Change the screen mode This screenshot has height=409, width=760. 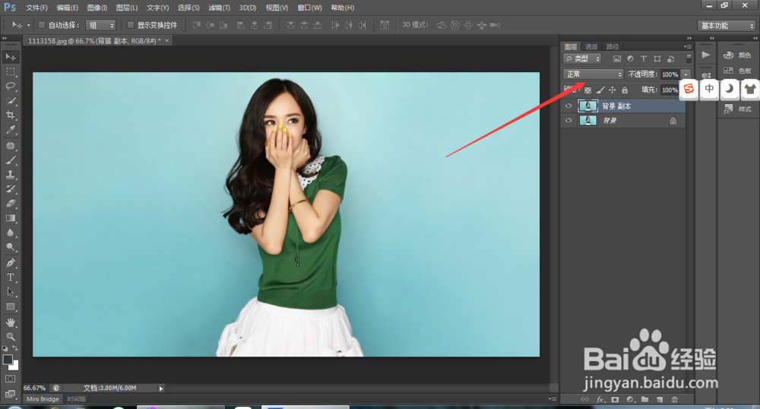[10, 394]
